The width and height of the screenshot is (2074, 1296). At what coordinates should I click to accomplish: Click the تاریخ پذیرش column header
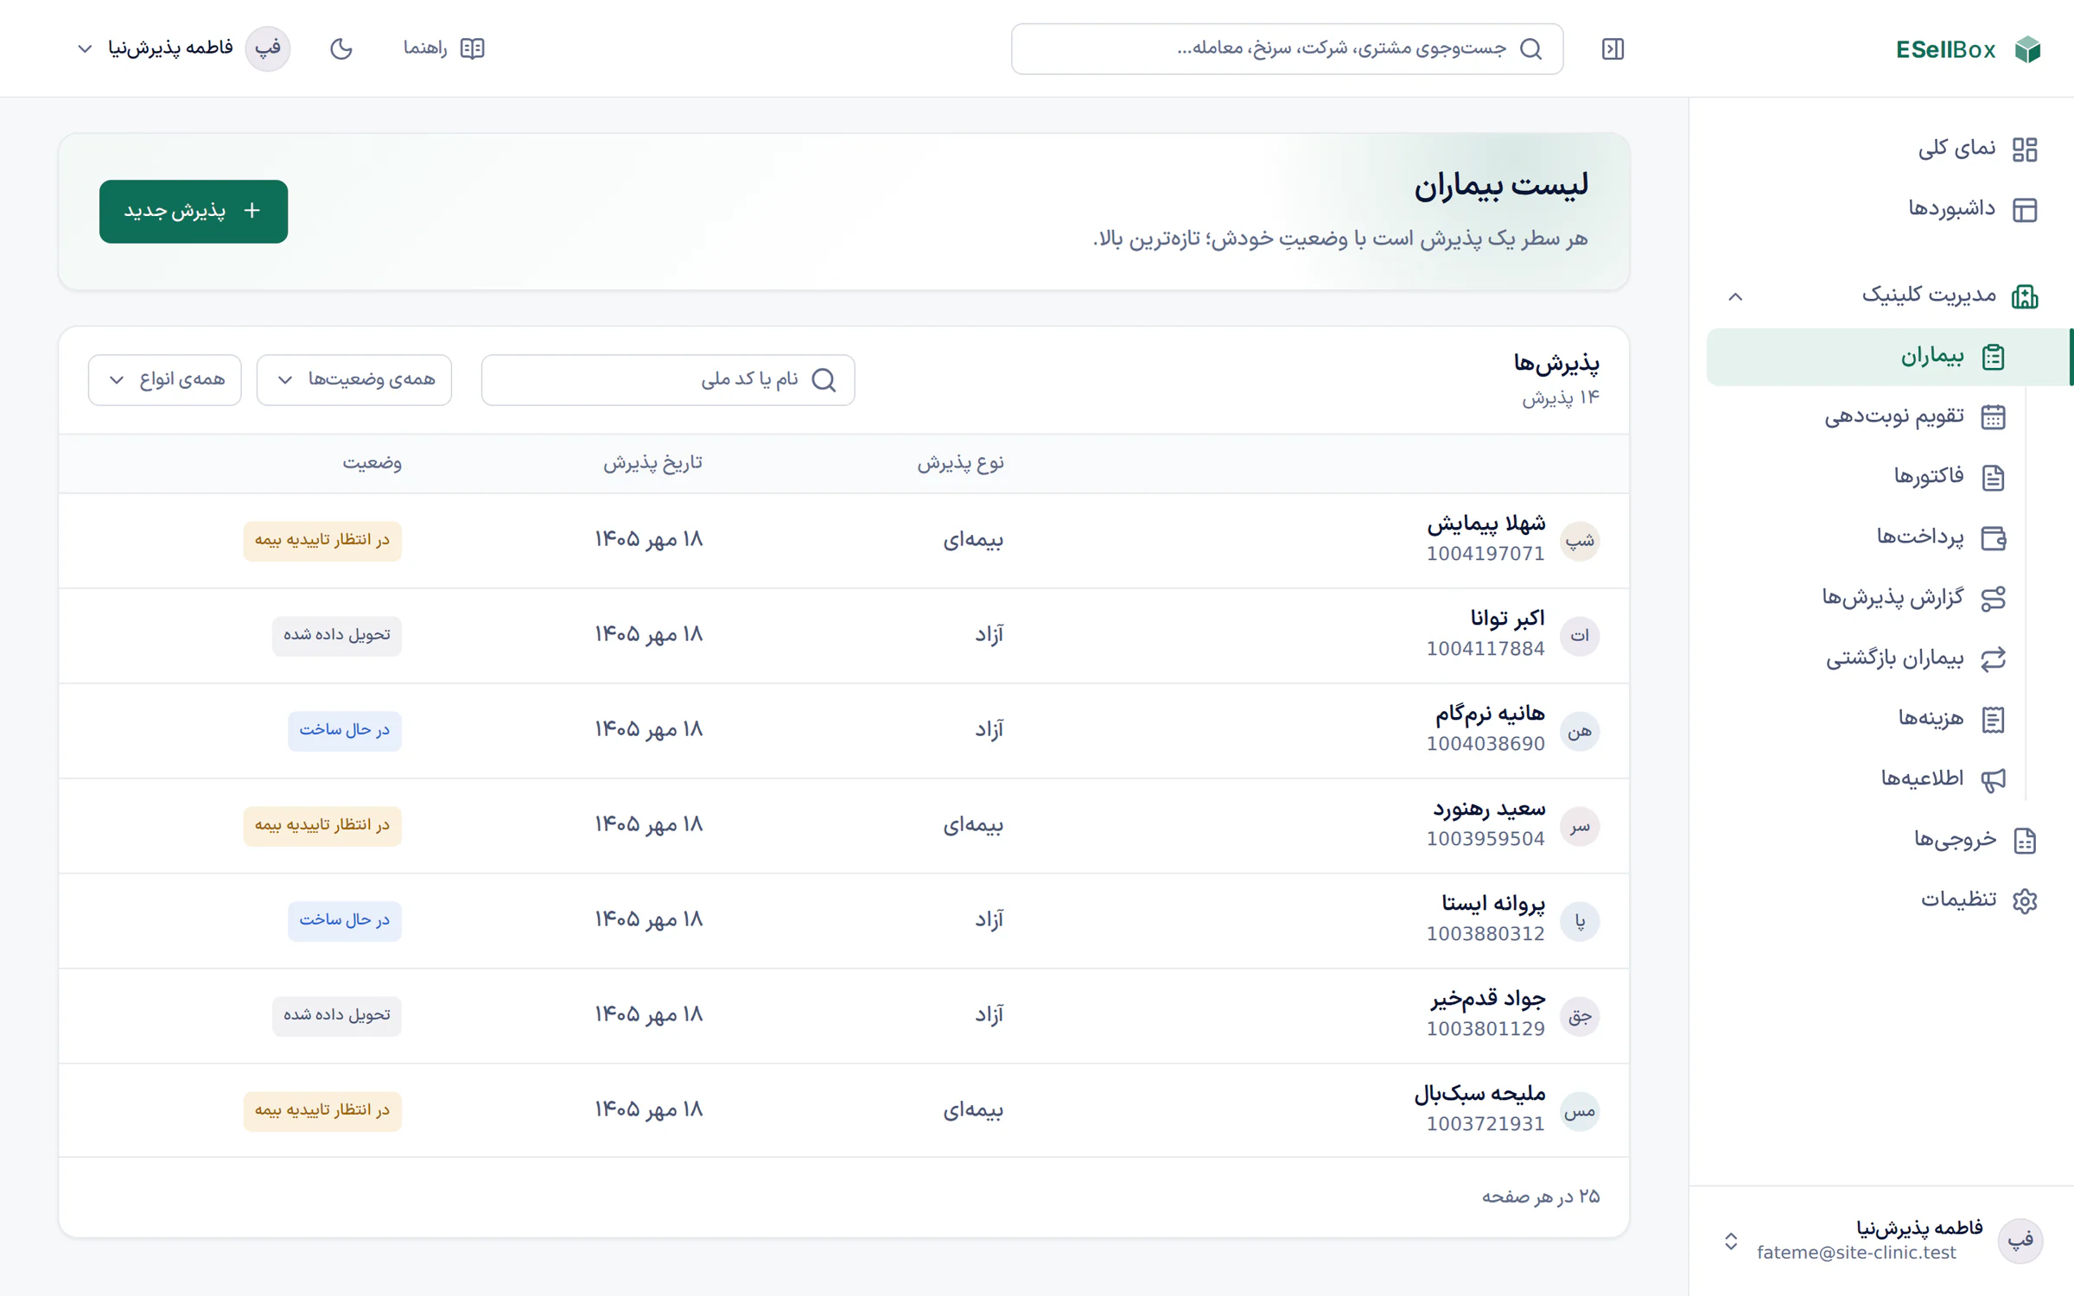[x=652, y=464]
